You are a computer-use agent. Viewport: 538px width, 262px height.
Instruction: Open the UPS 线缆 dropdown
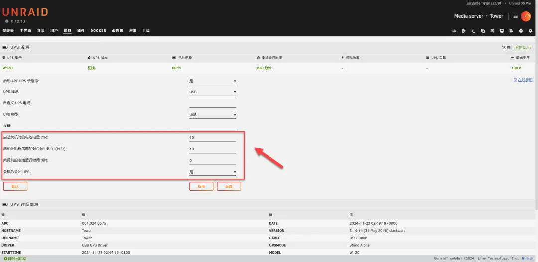coord(212,92)
